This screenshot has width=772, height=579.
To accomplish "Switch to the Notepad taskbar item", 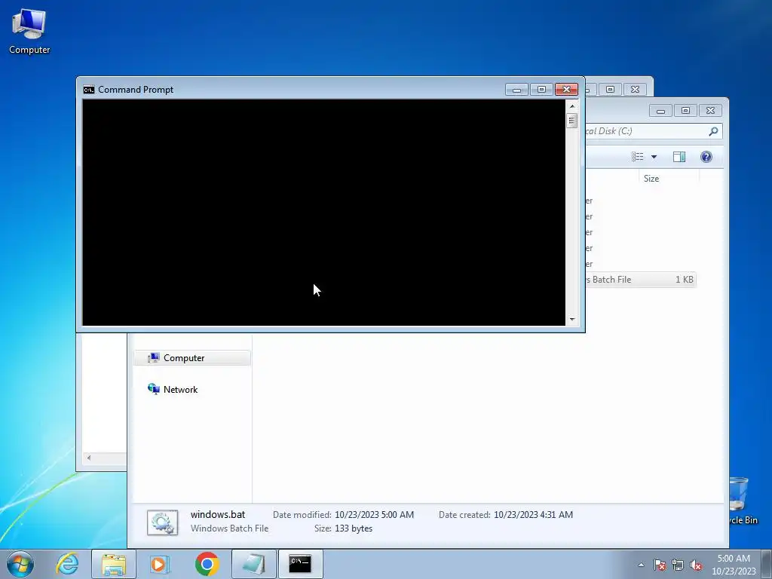I will (x=254, y=564).
